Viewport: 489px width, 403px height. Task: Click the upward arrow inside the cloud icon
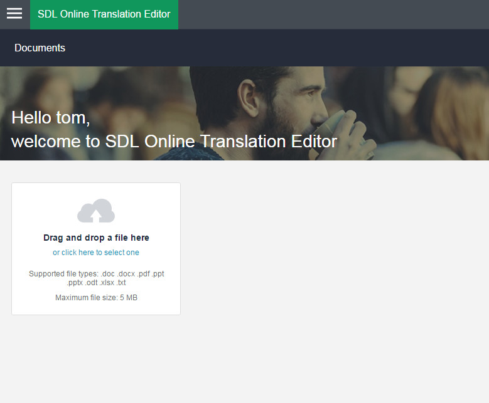pyautogui.click(x=96, y=216)
